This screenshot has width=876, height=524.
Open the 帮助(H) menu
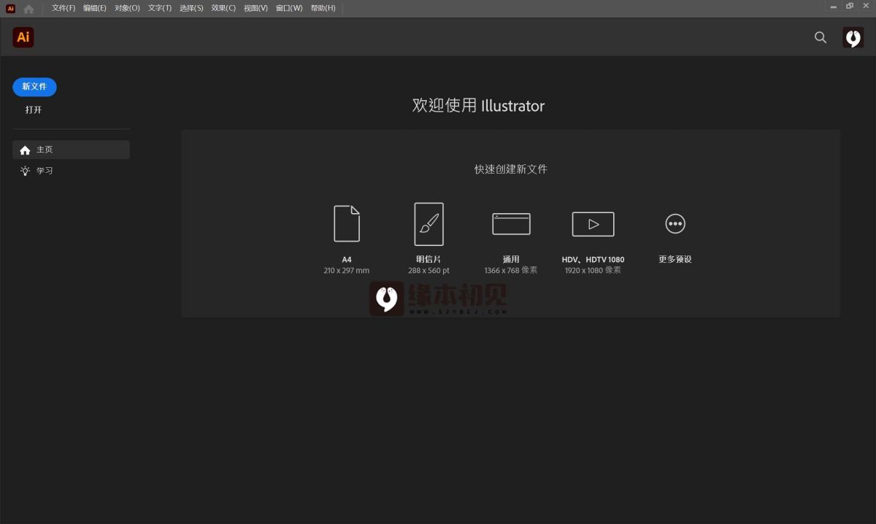(x=323, y=8)
